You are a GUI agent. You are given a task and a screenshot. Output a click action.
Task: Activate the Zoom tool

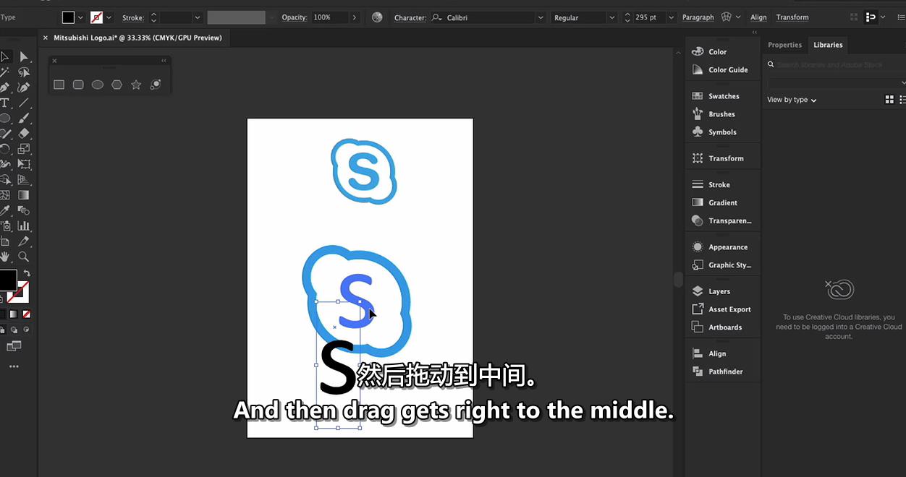[x=24, y=257]
